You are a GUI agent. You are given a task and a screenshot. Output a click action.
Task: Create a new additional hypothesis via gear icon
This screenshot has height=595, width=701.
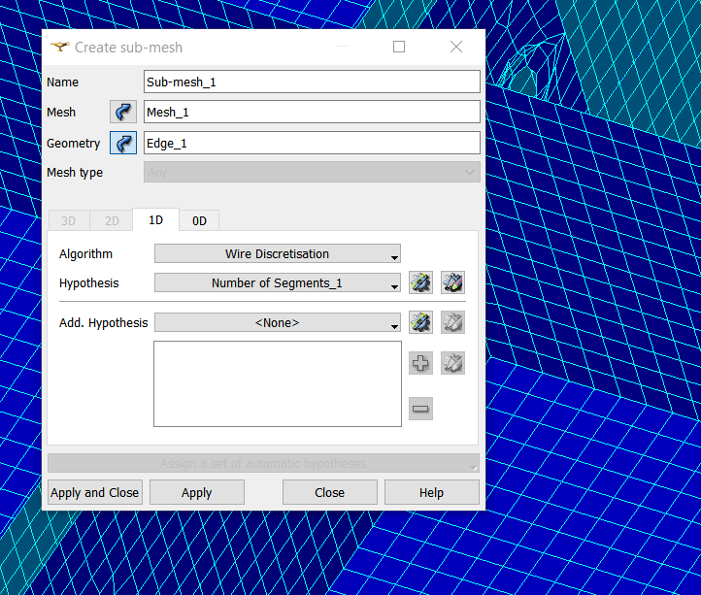coord(420,323)
